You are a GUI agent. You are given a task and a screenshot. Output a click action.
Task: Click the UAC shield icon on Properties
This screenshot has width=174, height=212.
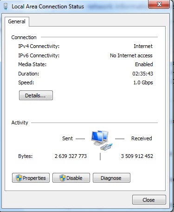tap(19, 178)
